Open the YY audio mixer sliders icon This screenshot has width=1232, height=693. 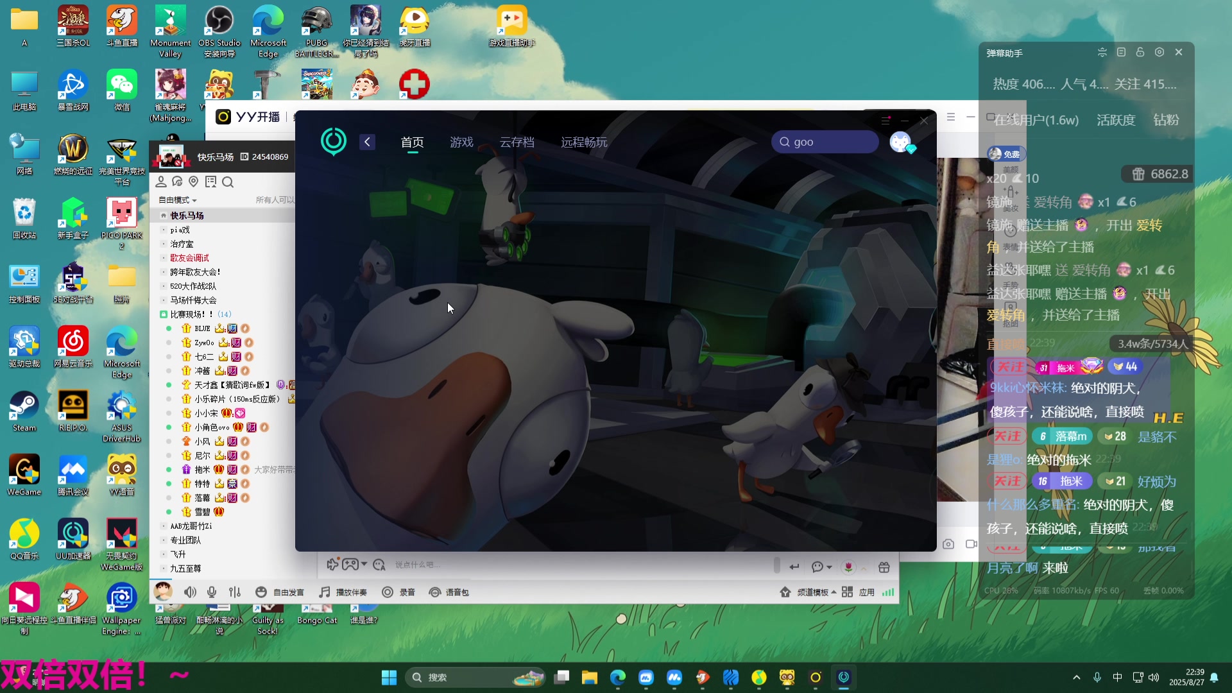point(235,592)
